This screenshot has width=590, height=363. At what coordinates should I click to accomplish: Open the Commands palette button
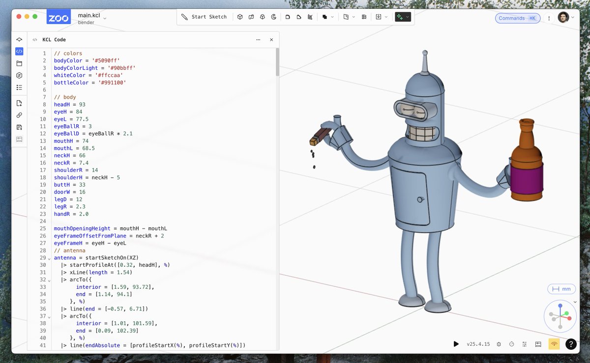517,18
